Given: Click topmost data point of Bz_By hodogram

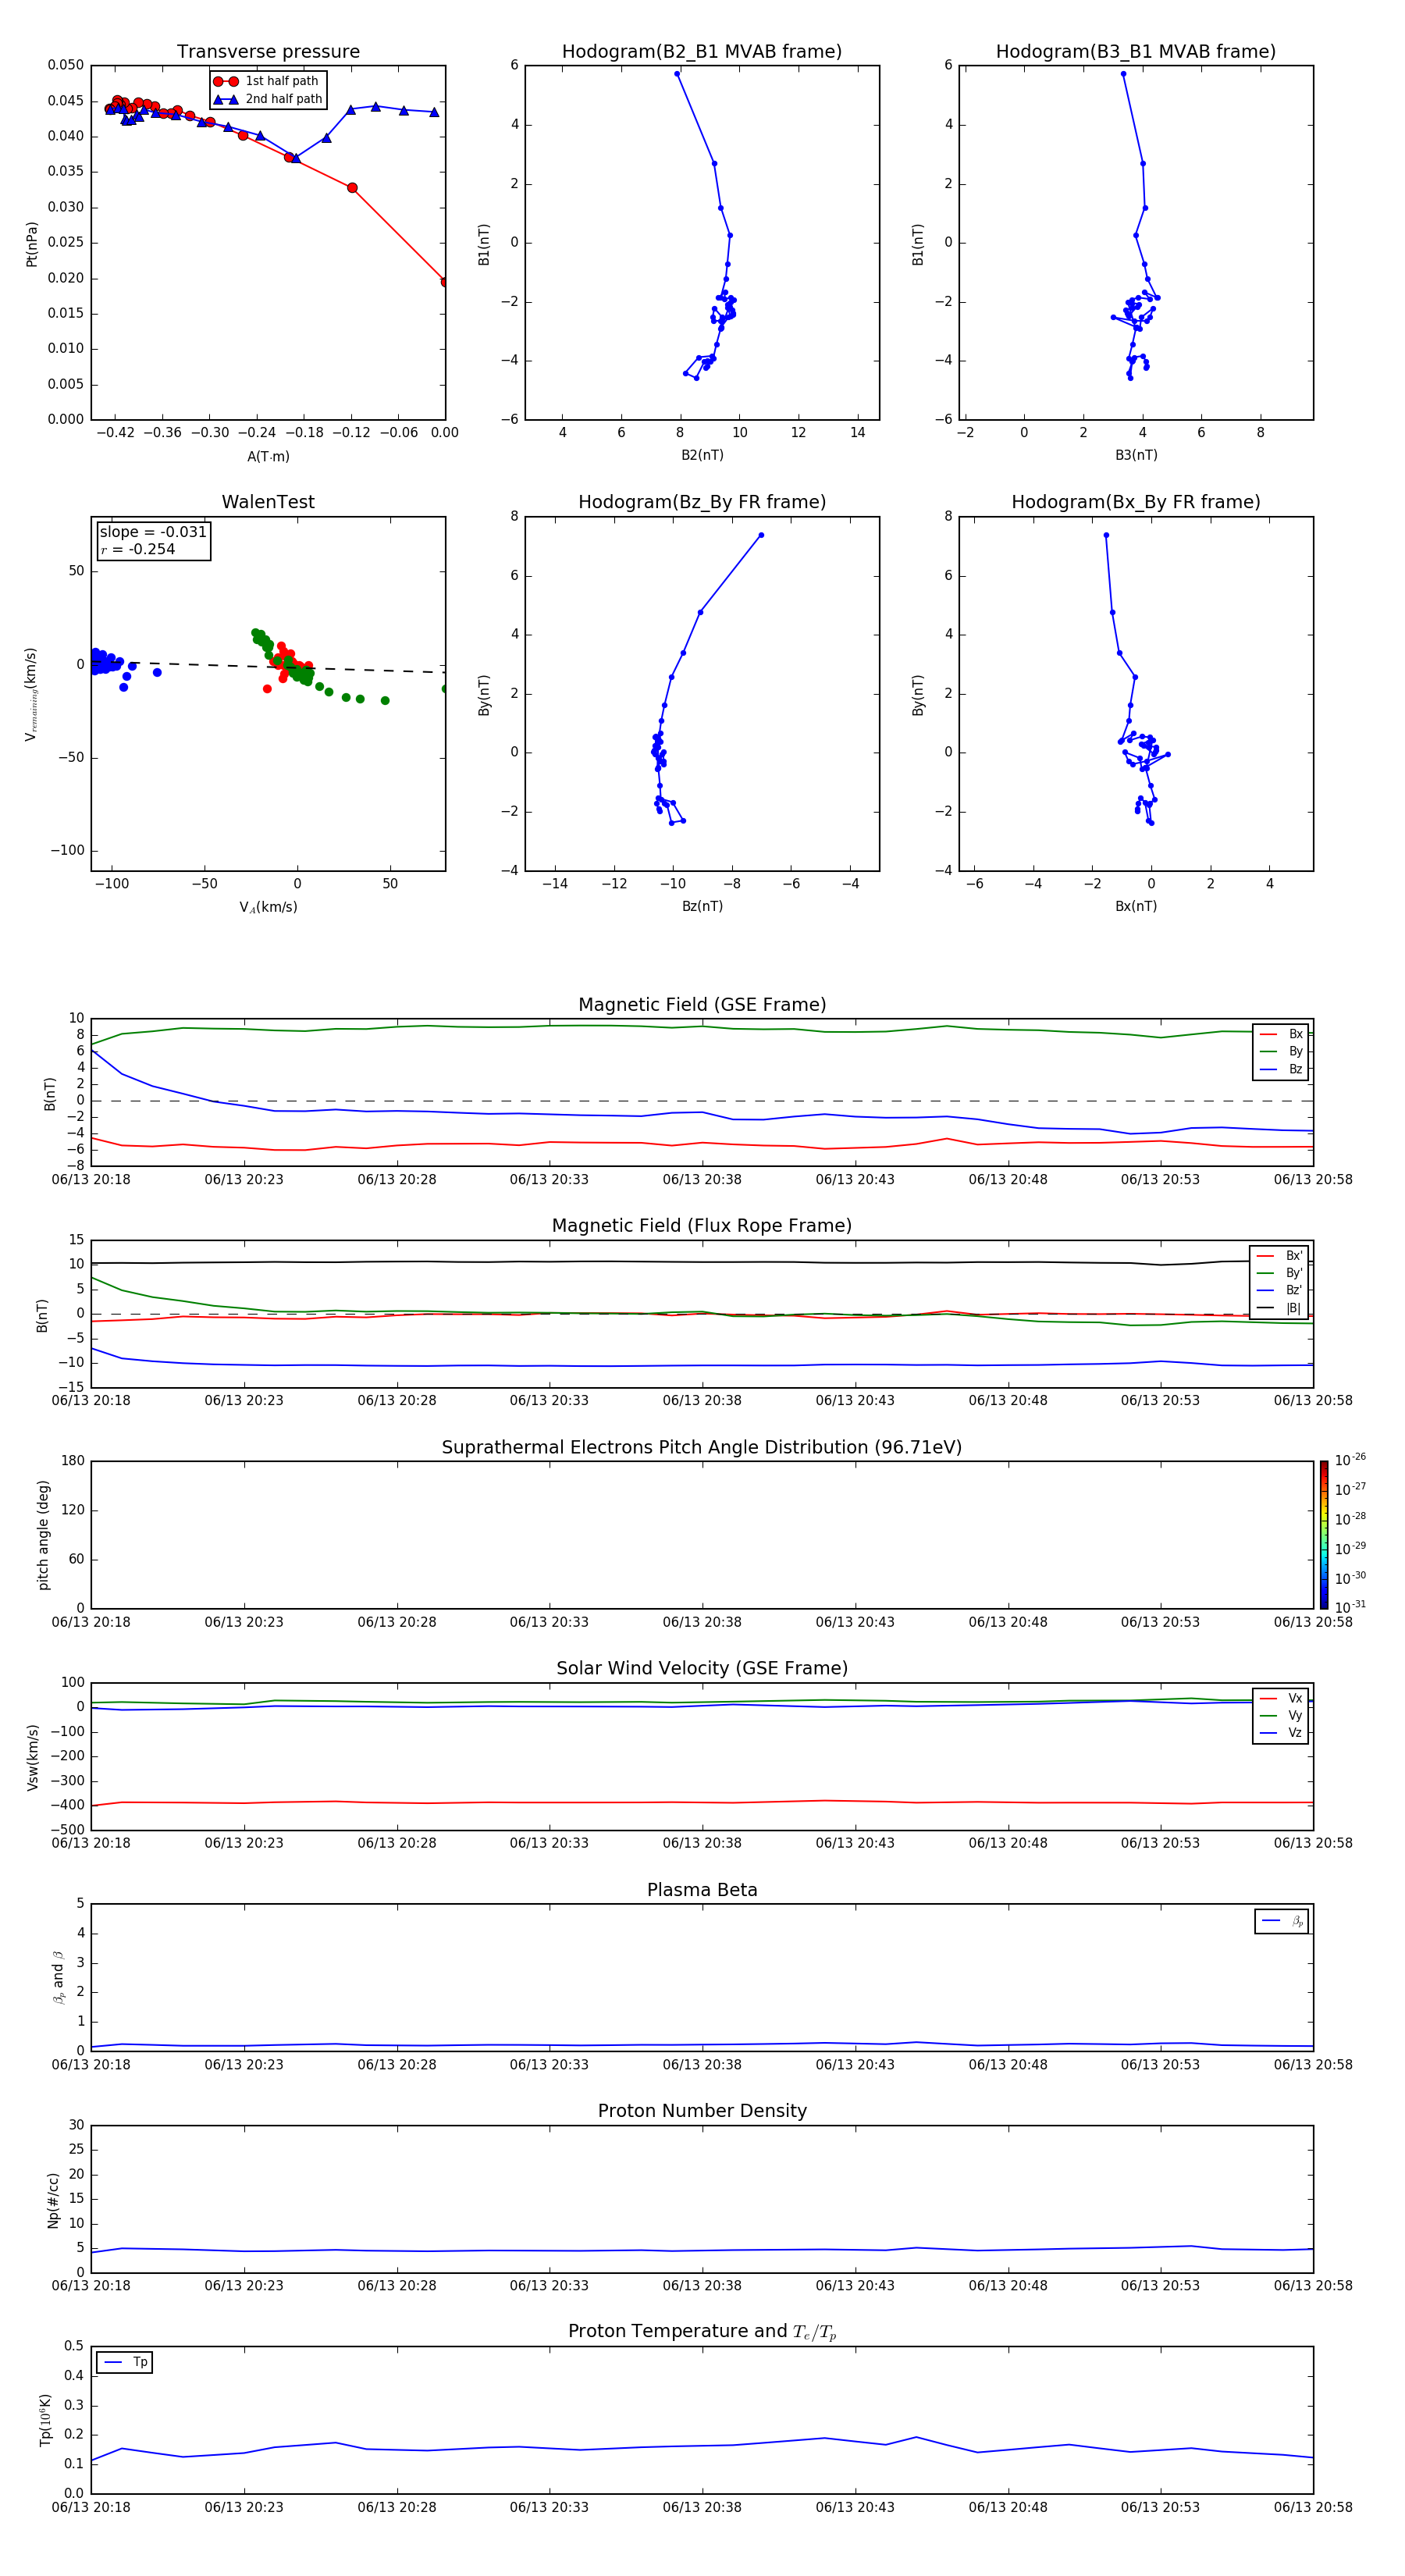Looking at the screenshot, I should (x=761, y=535).
